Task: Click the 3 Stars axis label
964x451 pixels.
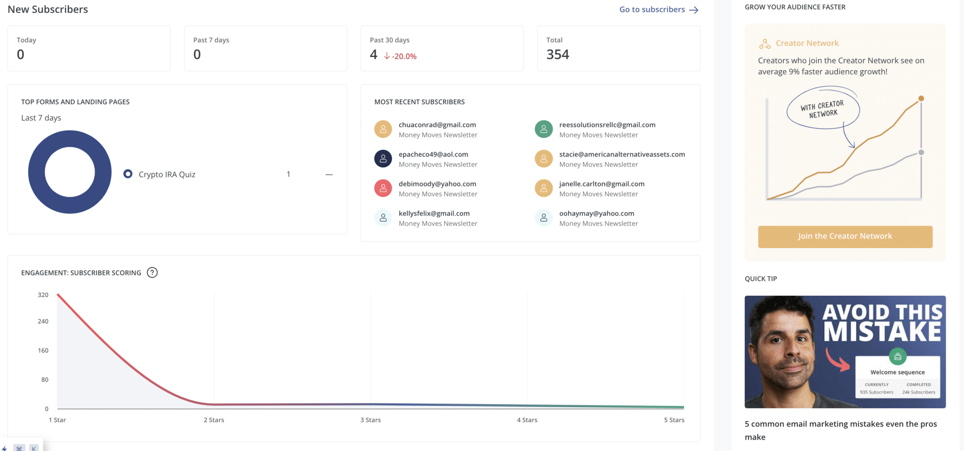Action: click(370, 420)
